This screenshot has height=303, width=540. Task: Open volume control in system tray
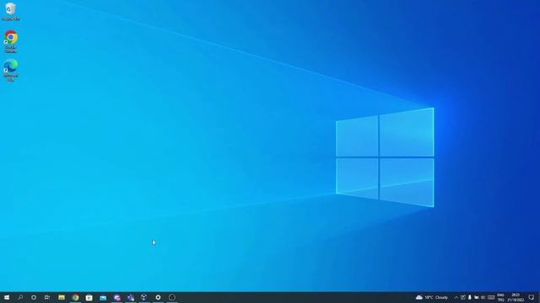(483, 297)
